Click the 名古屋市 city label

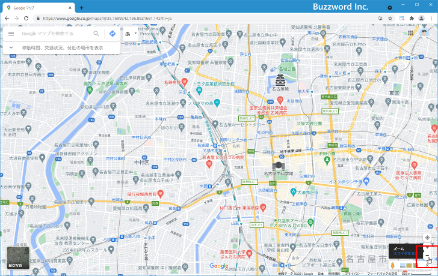(x=366, y=259)
